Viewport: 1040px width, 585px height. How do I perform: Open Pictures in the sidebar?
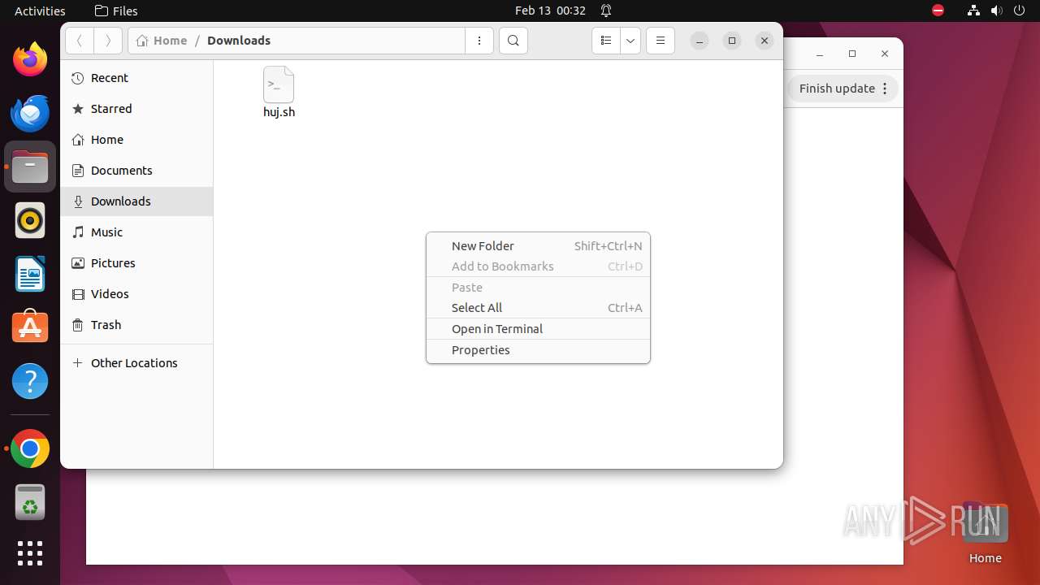point(136,263)
